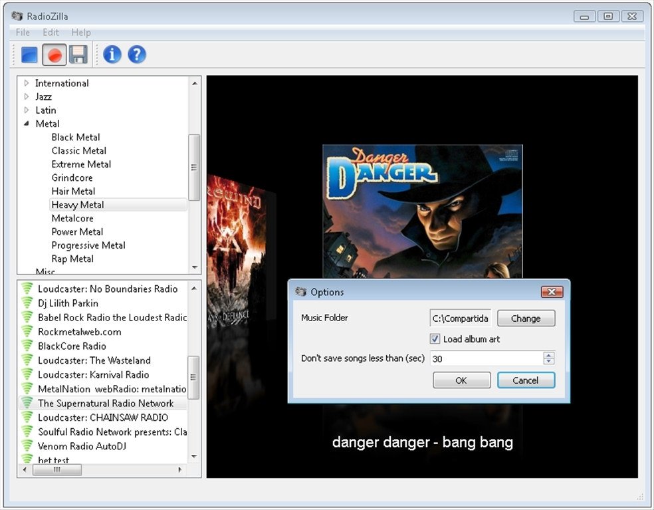Click the signal icon beside BlackCore Radio
Image resolution: width=654 pixels, height=510 pixels.
pos(27,346)
